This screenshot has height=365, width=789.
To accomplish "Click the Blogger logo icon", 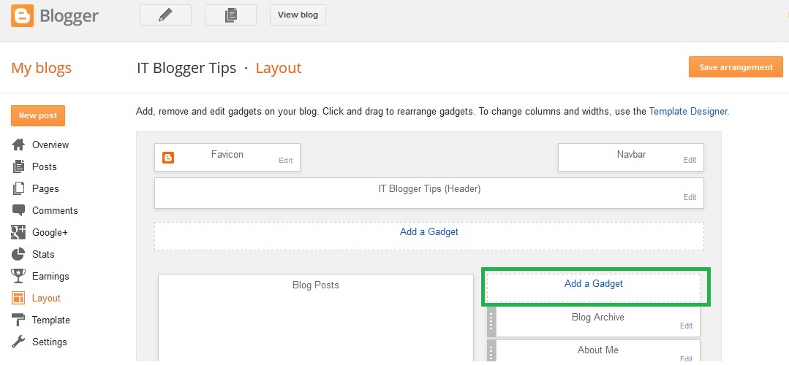I will (x=22, y=15).
